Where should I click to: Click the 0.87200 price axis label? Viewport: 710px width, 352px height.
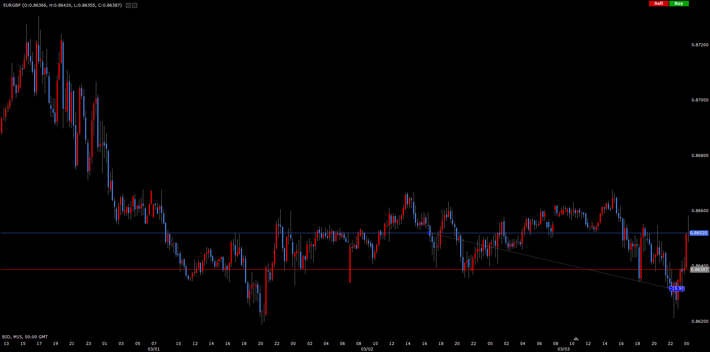pyautogui.click(x=700, y=45)
